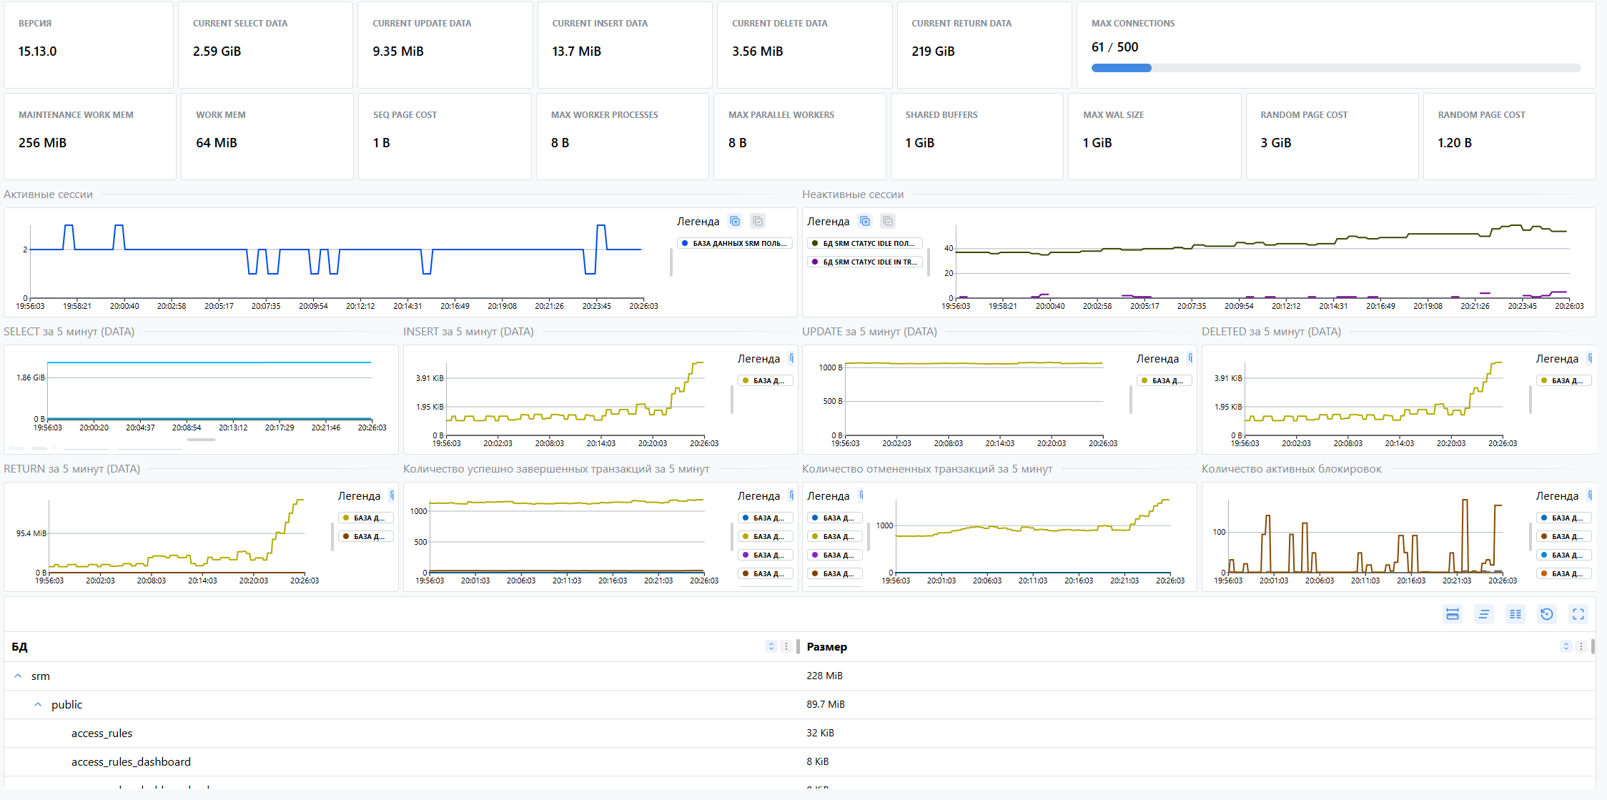Deselect all series in Активные сессии legend

tap(735, 222)
